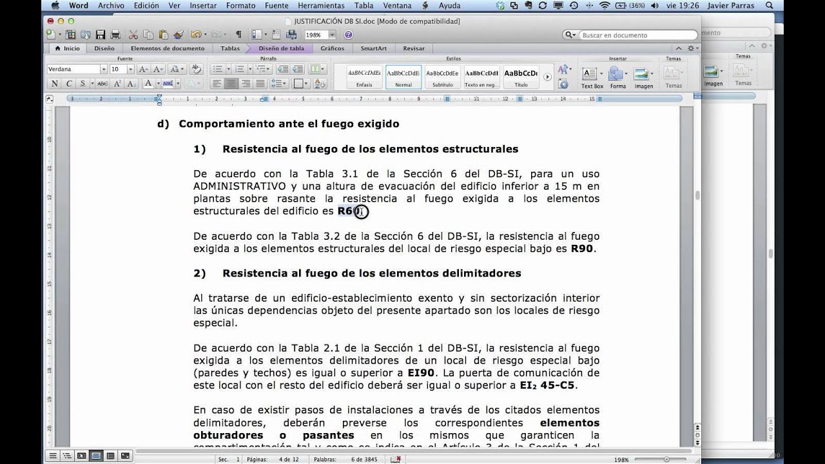Insert a picture with Imagen icon

pos(643,77)
